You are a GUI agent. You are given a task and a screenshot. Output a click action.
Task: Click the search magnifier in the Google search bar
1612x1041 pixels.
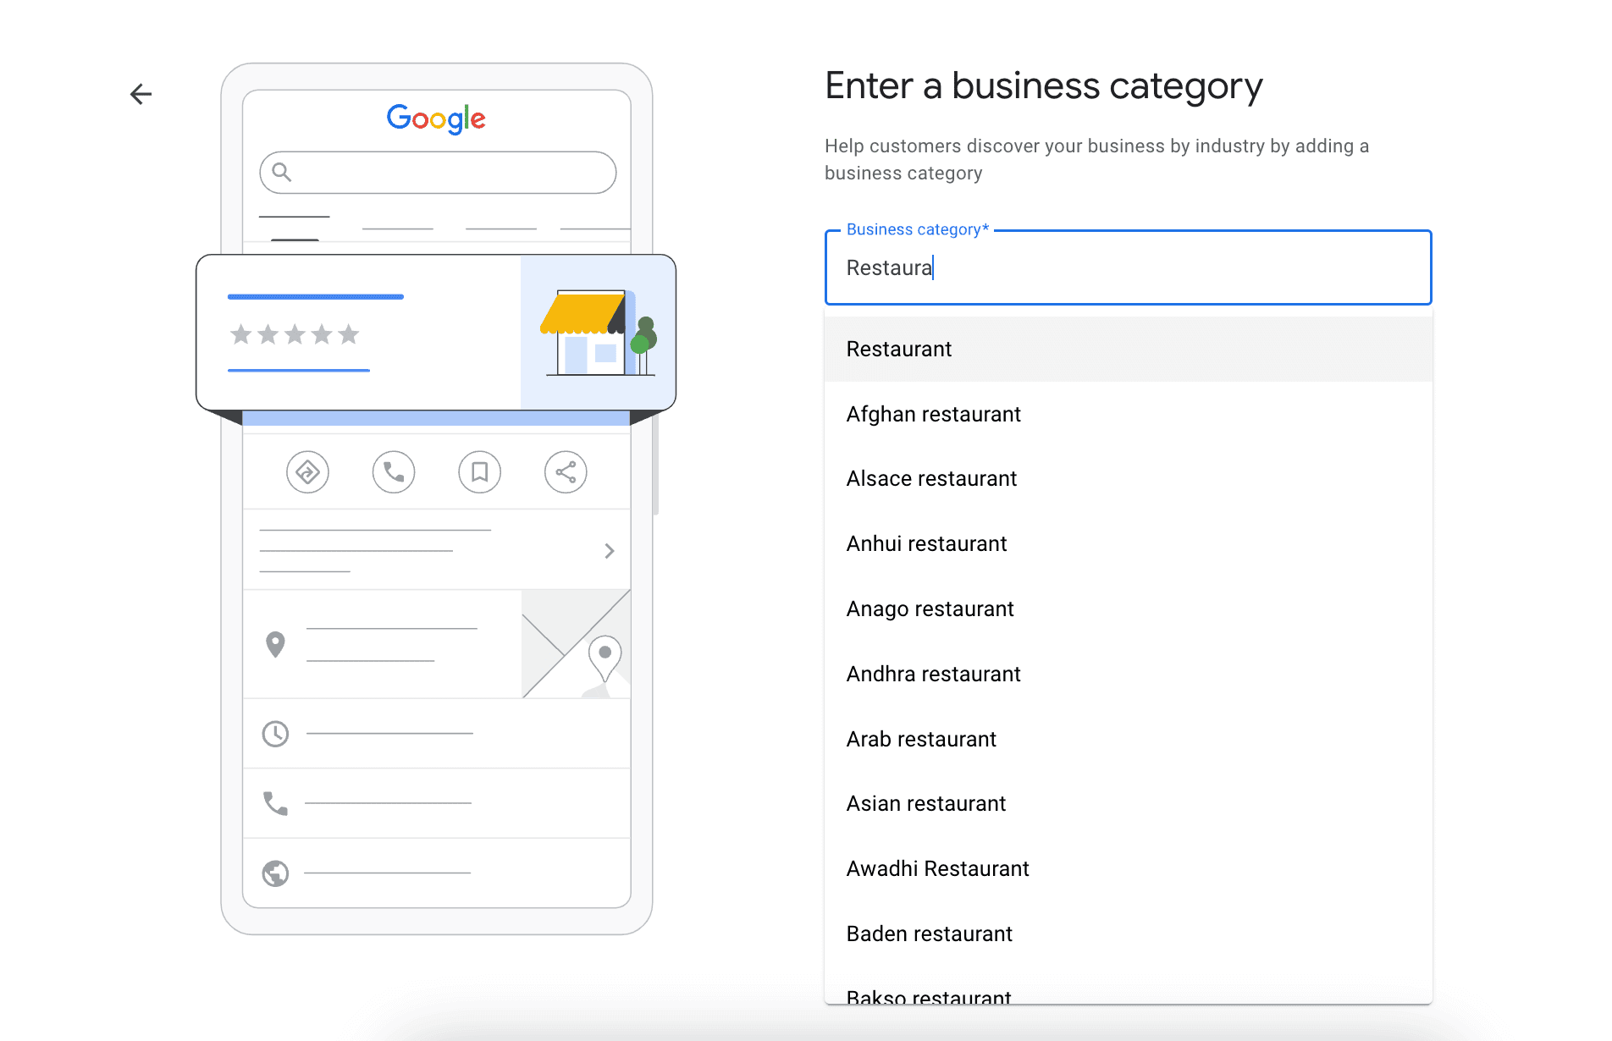(x=283, y=172)
